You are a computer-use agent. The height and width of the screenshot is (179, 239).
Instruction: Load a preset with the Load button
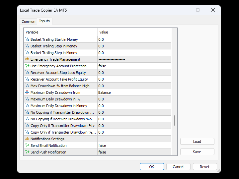click(x=197, y=142)
